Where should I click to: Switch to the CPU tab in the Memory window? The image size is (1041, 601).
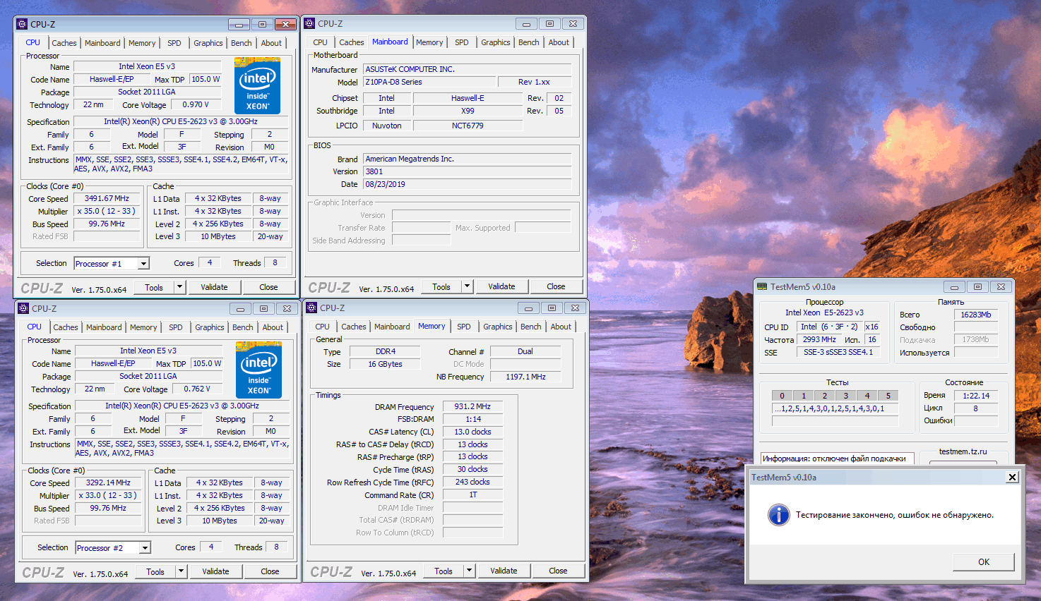(323, 327)
